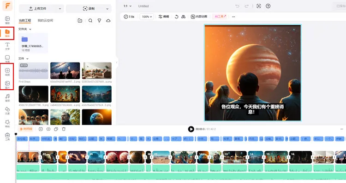Open the help question mark icon

pyautogui.click(x=268, y=6)
